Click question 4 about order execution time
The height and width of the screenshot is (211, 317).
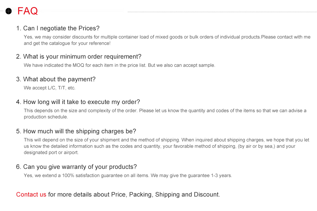point(78,102)
